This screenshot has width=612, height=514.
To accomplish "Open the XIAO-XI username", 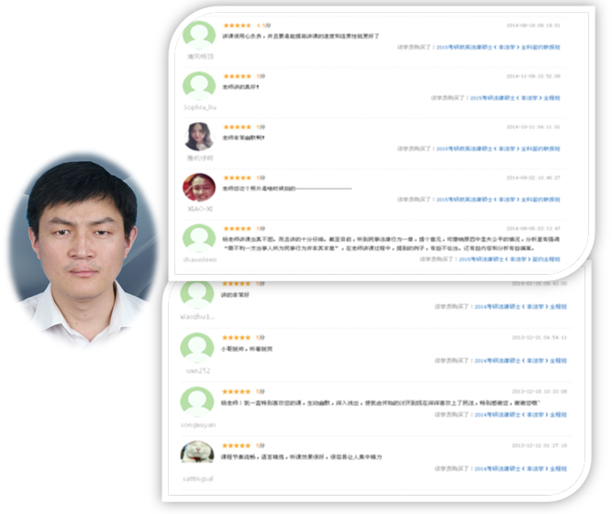I will [200, 209].
